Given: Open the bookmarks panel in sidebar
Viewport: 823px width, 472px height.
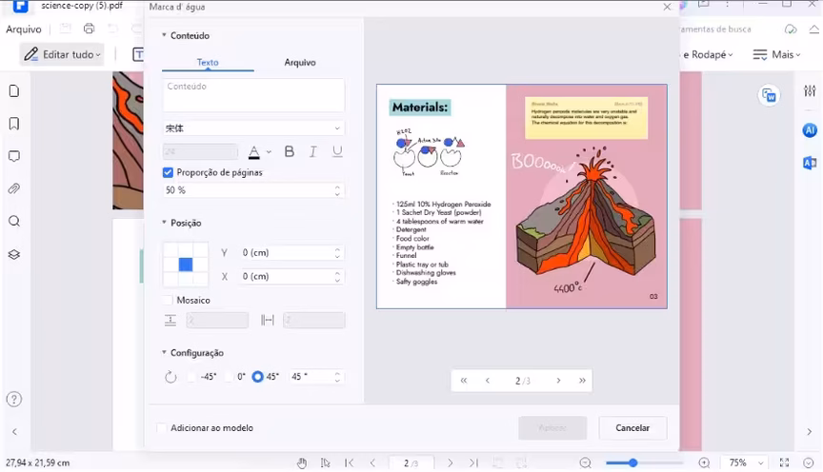Looking at the screenshot, I should tap(14, 124).
